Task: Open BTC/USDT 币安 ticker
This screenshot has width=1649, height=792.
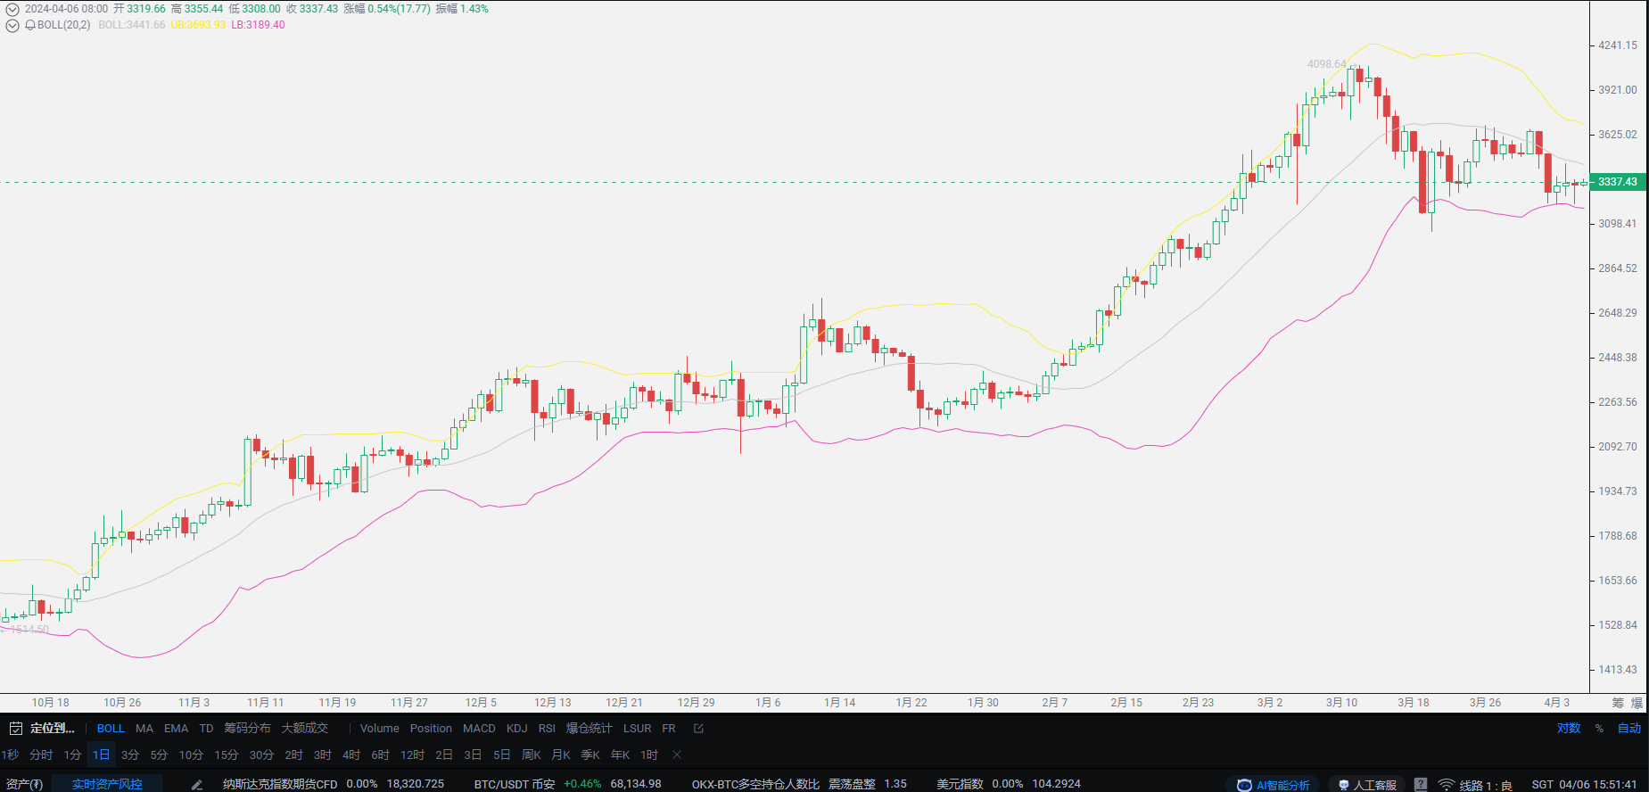Action: (x=515, y=784)
